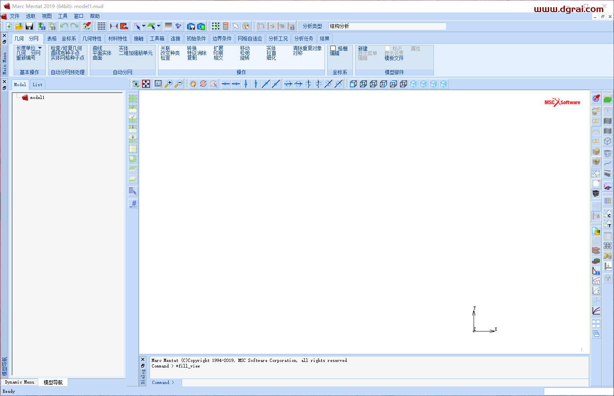Open the 窗口 menu
The width and height of the screenshot is (614, 396).
[x=79, y=16]
